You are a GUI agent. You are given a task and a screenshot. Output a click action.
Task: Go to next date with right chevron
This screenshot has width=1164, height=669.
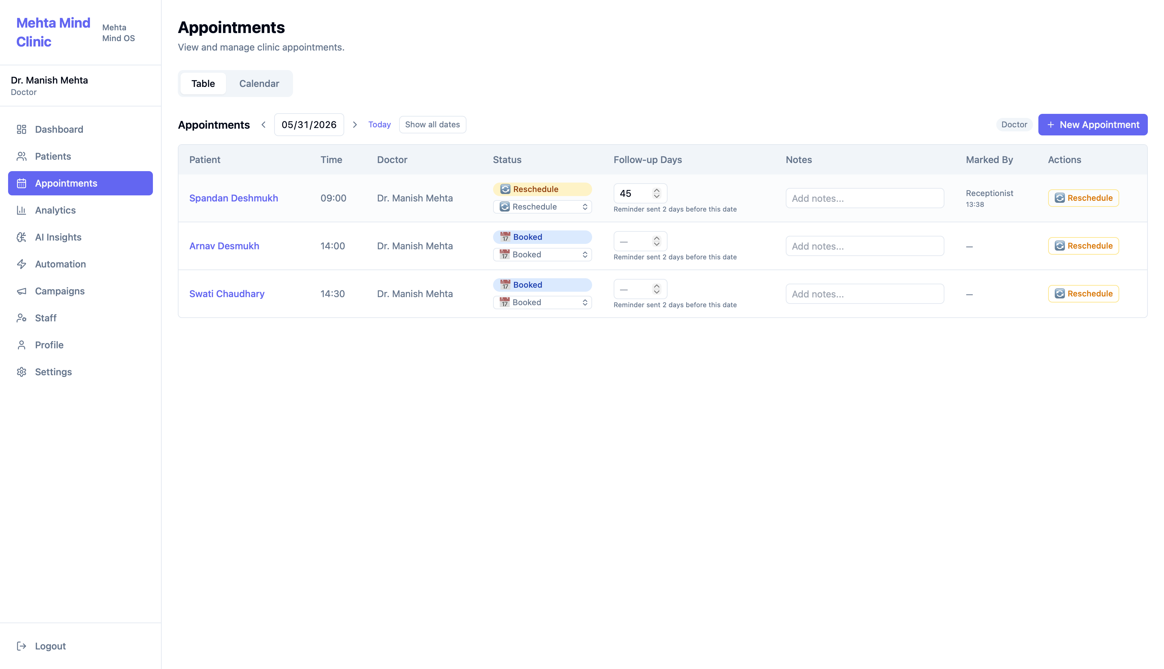pyautogui.click(x=355, y=125)
